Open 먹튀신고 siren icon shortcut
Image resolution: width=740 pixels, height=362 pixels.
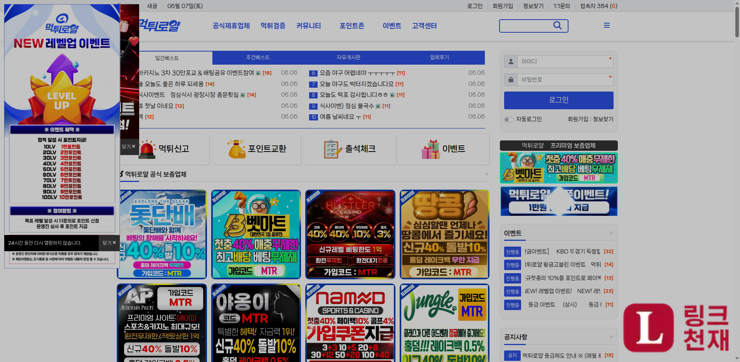165,149
